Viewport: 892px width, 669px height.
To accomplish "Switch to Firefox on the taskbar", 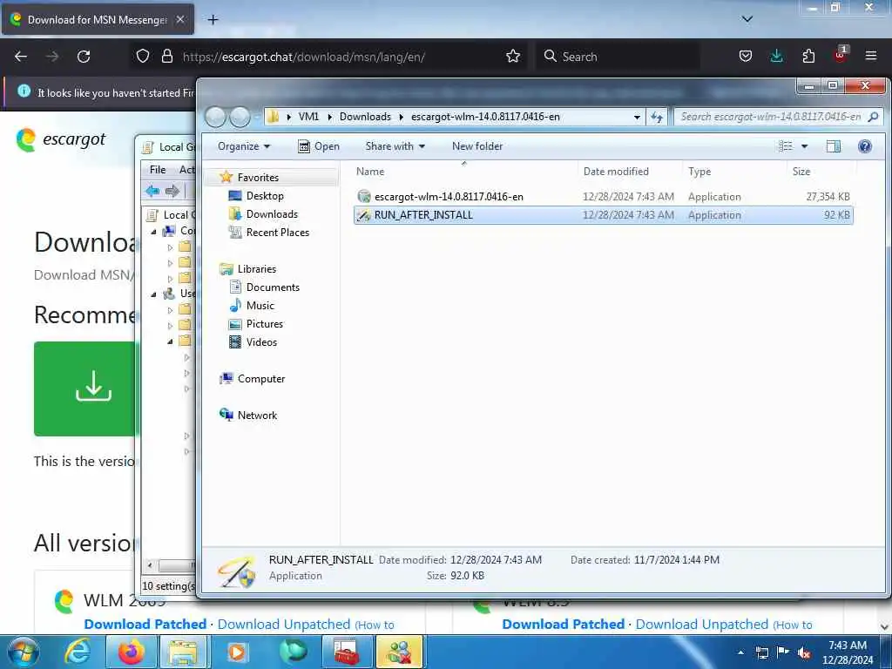I will [x=131, y=652].
